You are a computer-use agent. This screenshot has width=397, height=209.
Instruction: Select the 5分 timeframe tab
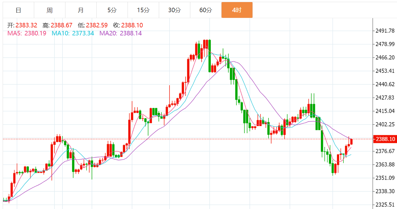[x=112, y=10]
